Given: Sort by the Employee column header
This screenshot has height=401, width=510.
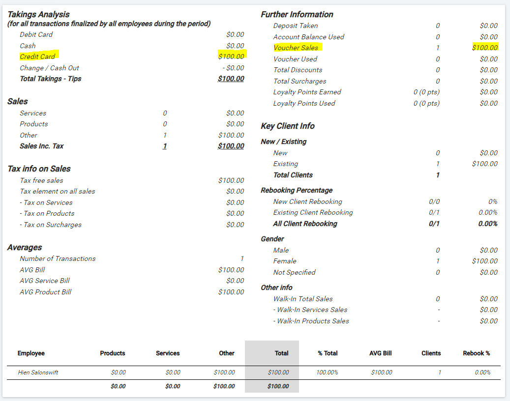Looking at the screenshot, I should 31,353.
